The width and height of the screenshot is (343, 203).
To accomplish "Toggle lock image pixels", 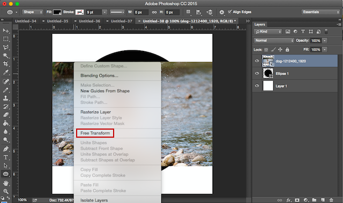I will tap(273, 50).
